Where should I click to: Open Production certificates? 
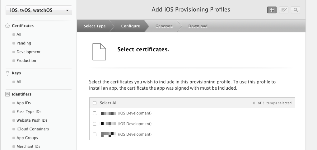point(26,61)
